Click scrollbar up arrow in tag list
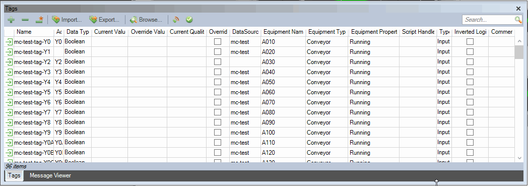This screenshot has height=186, width=528. pos(519,41)
